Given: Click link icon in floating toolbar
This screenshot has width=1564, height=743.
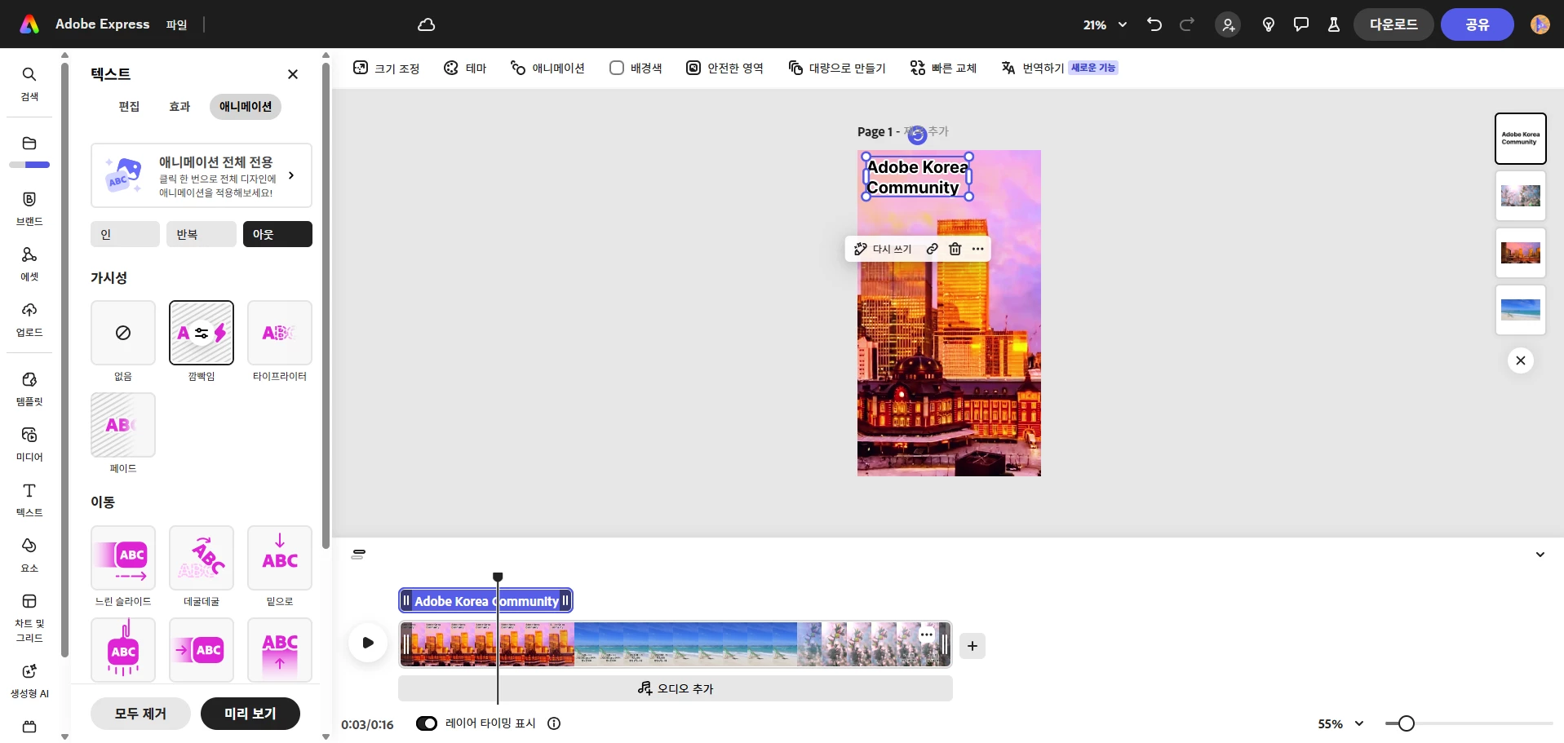Looking at the screenshot, I should (x=933, y=249).
